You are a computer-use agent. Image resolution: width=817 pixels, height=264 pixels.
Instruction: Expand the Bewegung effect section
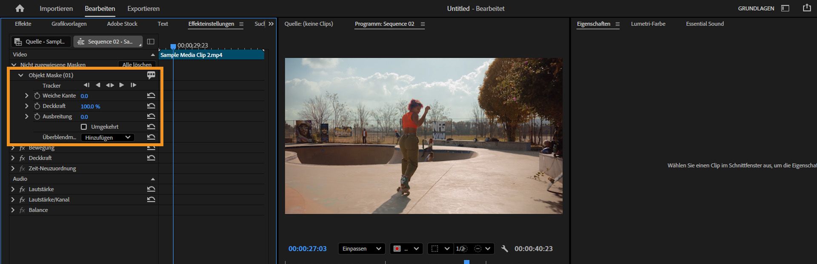click(x=13, y=148)
